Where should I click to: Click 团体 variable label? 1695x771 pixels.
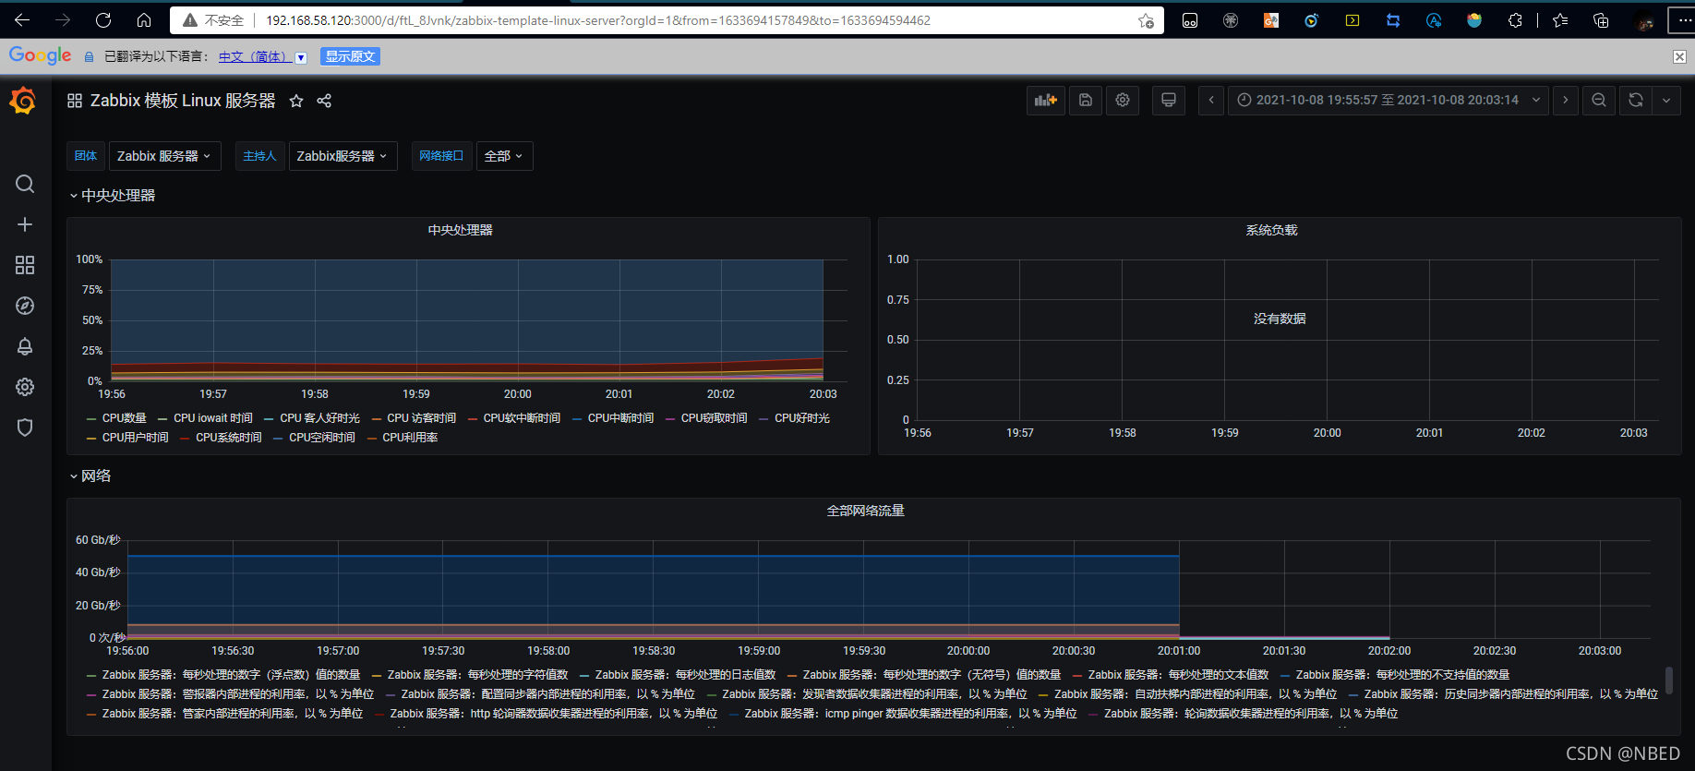coord(86,156)
